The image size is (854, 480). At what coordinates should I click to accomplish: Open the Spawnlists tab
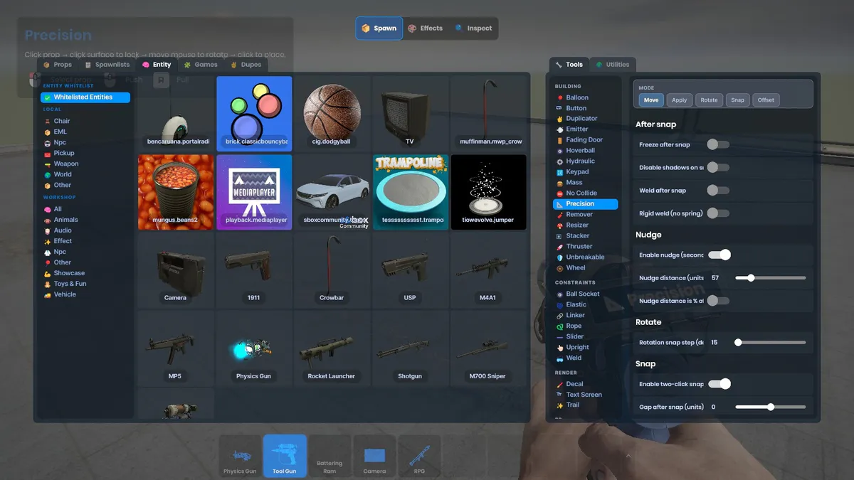[x=107, y=65]
